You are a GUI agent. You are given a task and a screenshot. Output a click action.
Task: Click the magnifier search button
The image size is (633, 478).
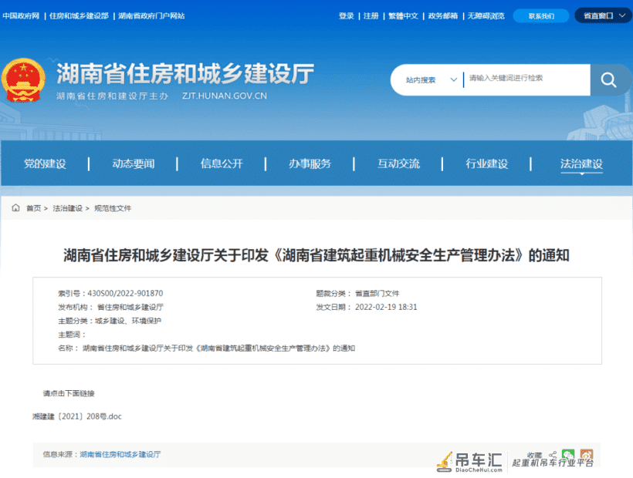tap(609, 80)
